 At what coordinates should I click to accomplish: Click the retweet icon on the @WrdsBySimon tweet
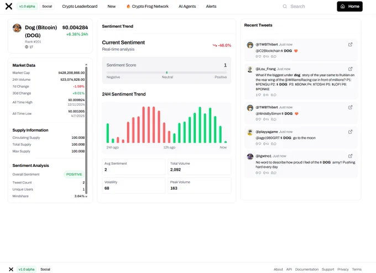click(267, 119)
